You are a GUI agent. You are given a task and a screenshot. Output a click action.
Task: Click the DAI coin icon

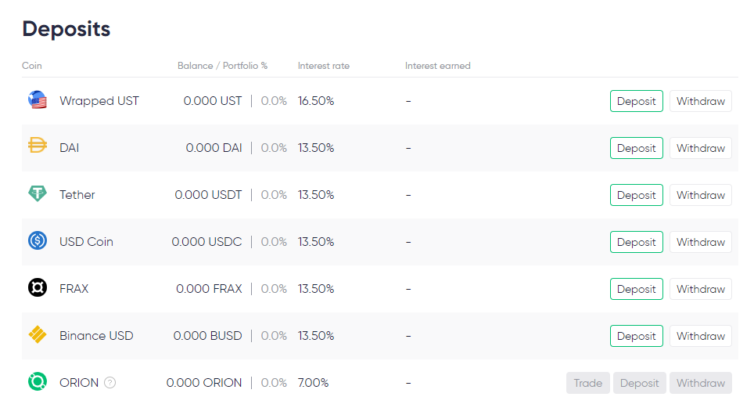pos(38,147)
